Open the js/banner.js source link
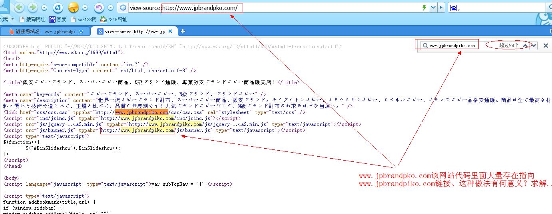Viewport: 552px width, 214px height. [56, 130]
